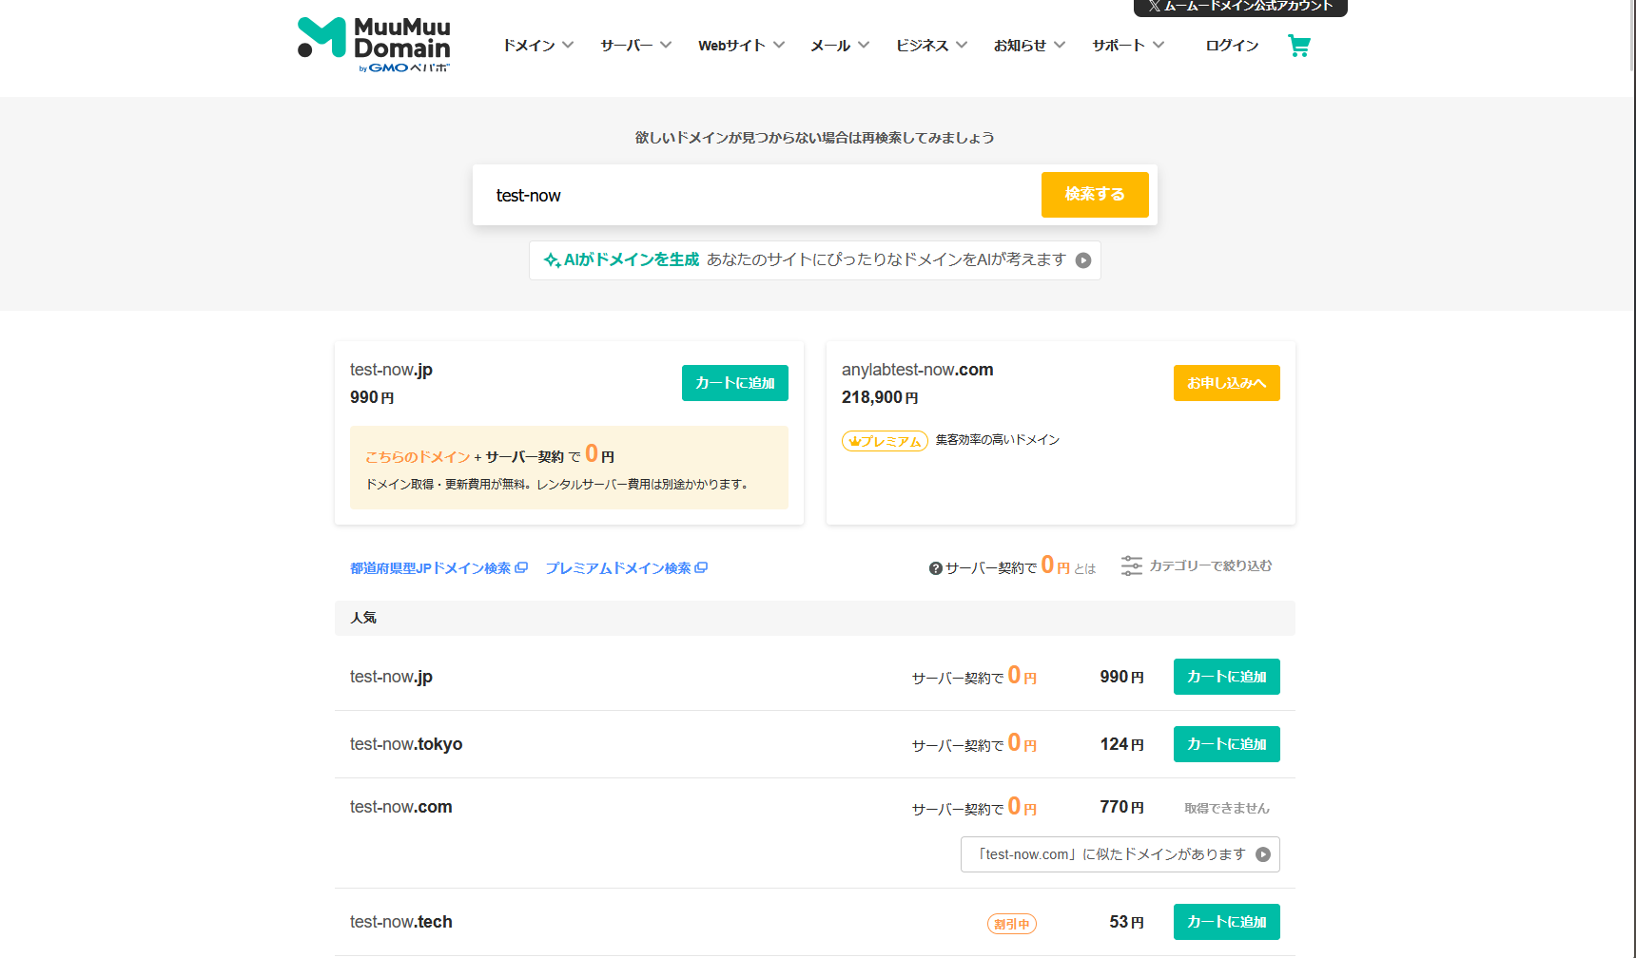Show domains similar to test-now.com
This screenshot has height=958, width=1636.
[1120, 854]
